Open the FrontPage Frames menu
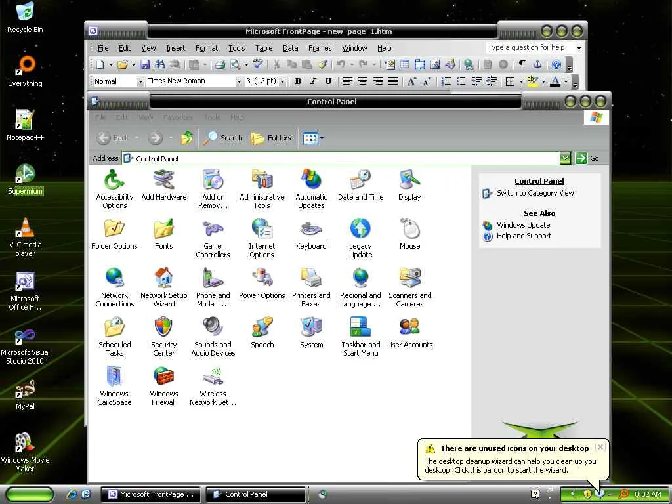The height and width of the screenshot is (504, 672). 320,48
